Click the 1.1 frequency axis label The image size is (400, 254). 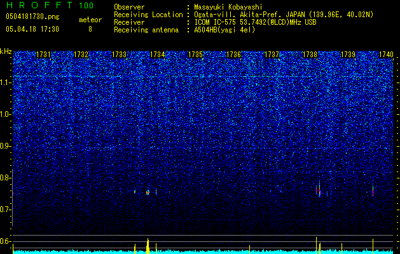tap(5, 83)
